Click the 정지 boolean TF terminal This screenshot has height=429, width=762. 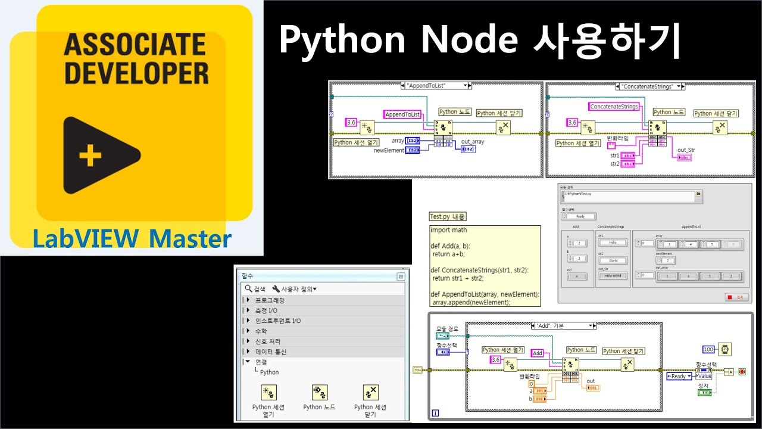pyautogui.click(x=705, y=393)
